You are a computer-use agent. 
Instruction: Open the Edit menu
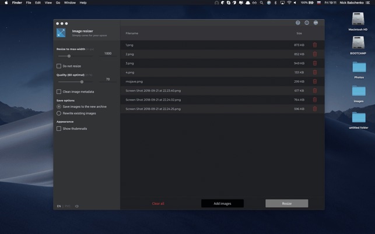click(38, 3)
